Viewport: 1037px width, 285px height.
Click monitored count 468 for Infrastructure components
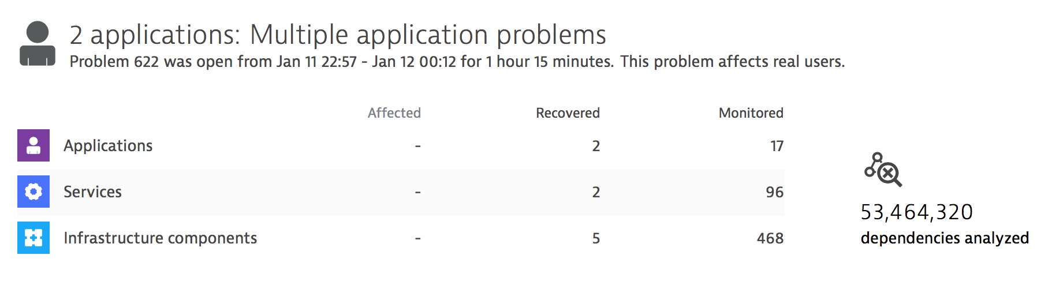click(770, 238)
